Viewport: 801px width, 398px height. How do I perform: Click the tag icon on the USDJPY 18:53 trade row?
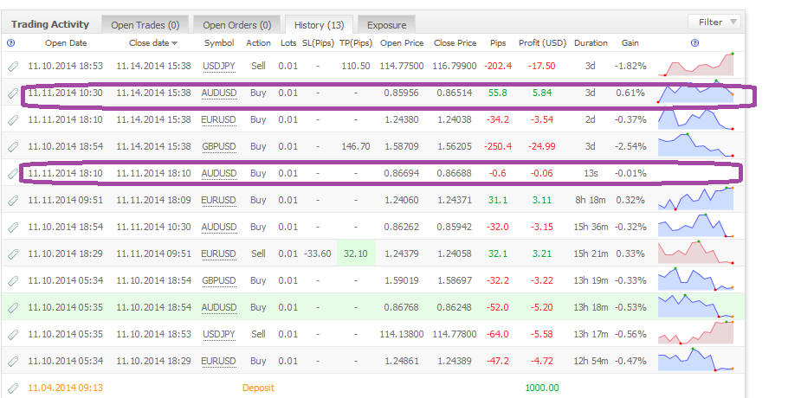pos(13,66)
